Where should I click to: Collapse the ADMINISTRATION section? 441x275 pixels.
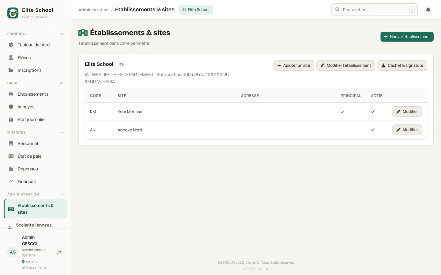coord(62,194)
